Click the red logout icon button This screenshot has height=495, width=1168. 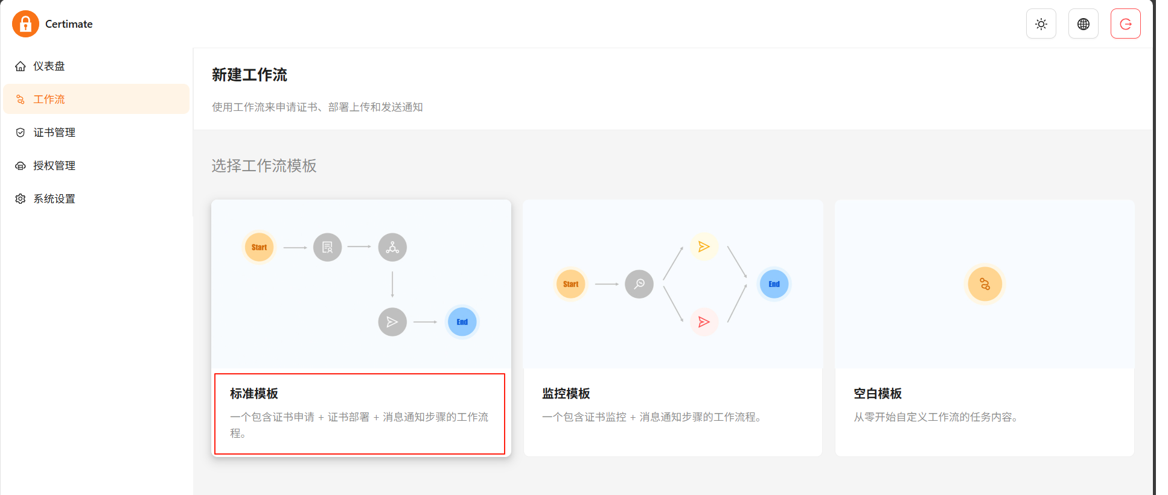(x=1126, y=24)
